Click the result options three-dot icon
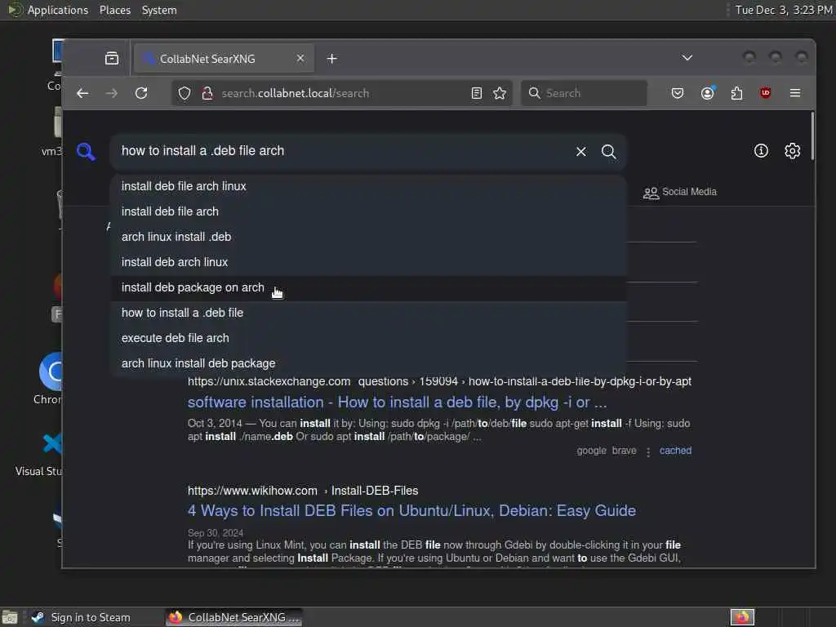The height and width of the screenshot is (627, 836). click(648, 451)
